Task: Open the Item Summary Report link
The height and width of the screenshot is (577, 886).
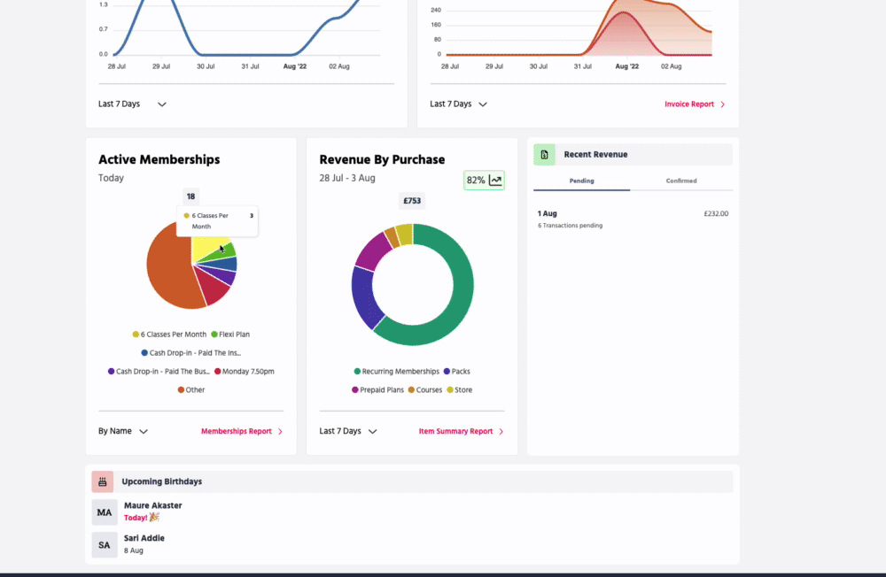Action: [455, 432]
